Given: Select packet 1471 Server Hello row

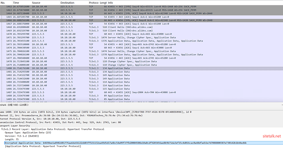Looking at the screenshot, I should (141, 37).
